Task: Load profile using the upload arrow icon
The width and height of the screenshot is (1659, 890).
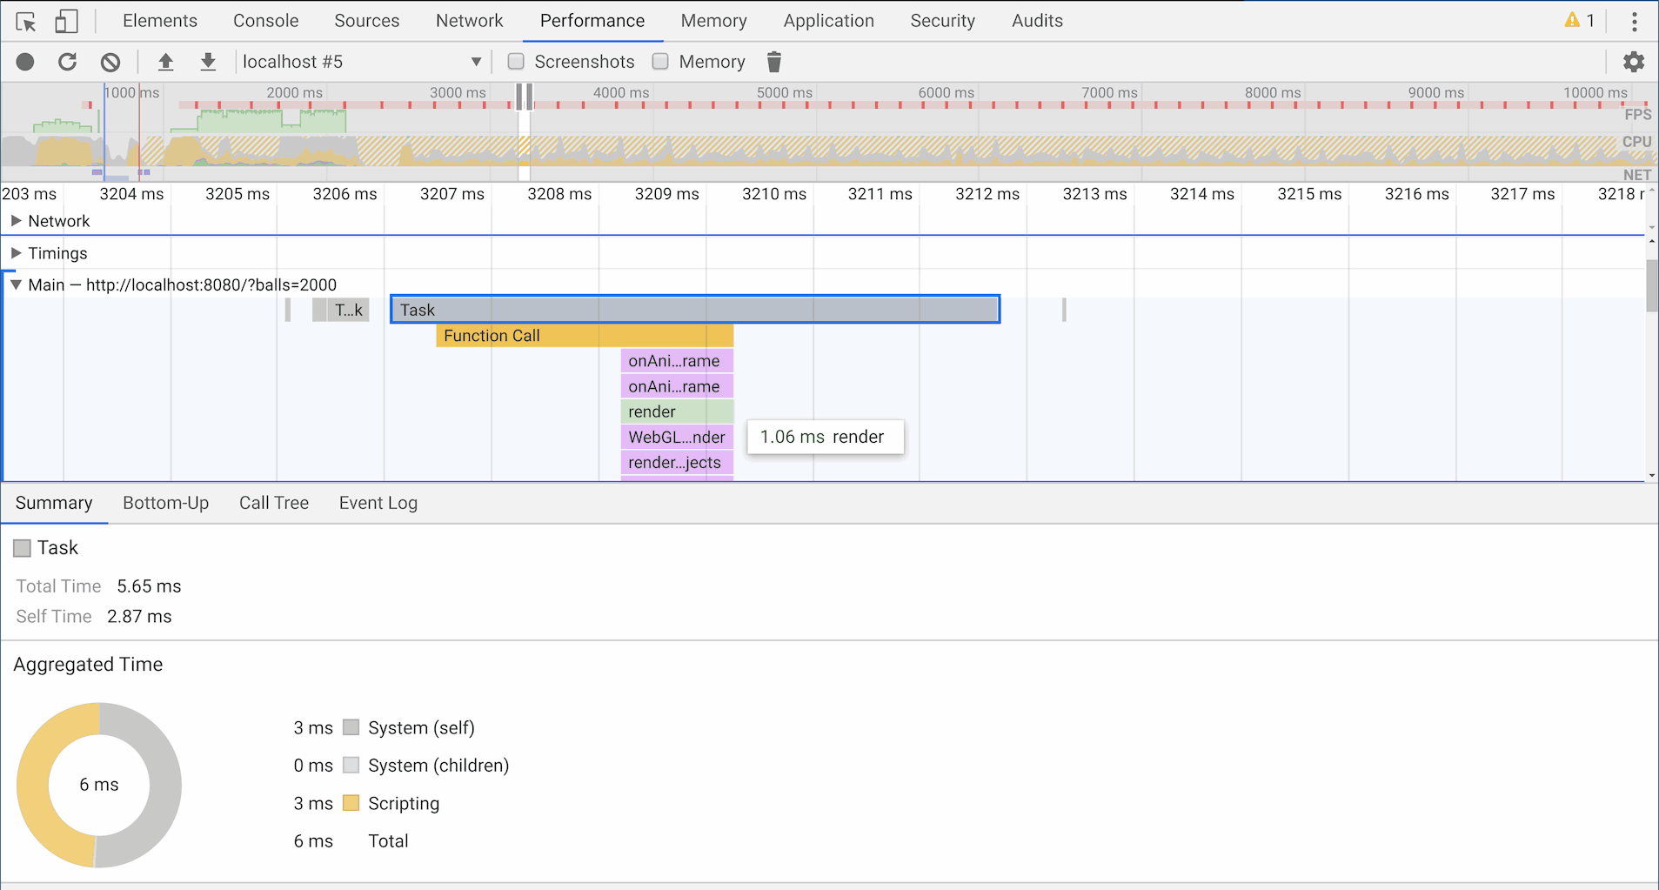Action: pos(165,62)
